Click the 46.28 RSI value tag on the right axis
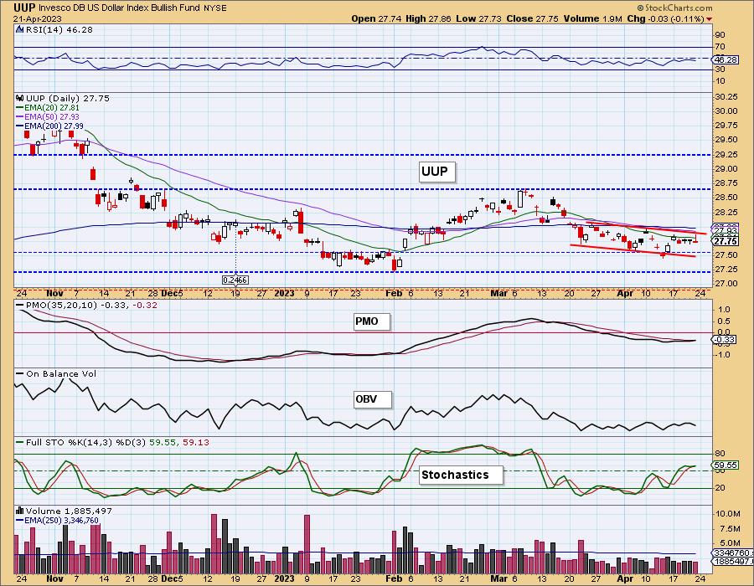This screenshot has width=754, height=586. pyautogui.click(x=726, y=60)
